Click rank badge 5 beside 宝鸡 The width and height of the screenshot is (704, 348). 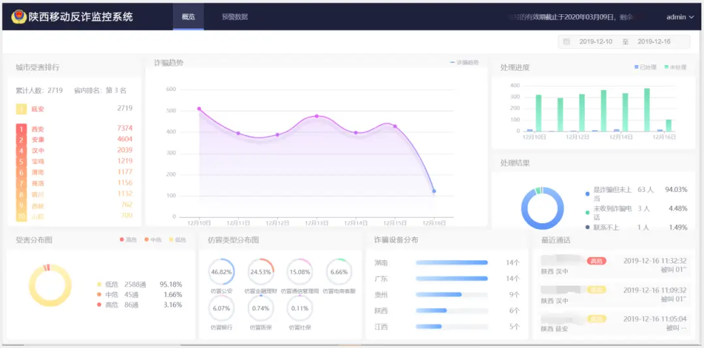pyautogui.click(x=21, y=161)
